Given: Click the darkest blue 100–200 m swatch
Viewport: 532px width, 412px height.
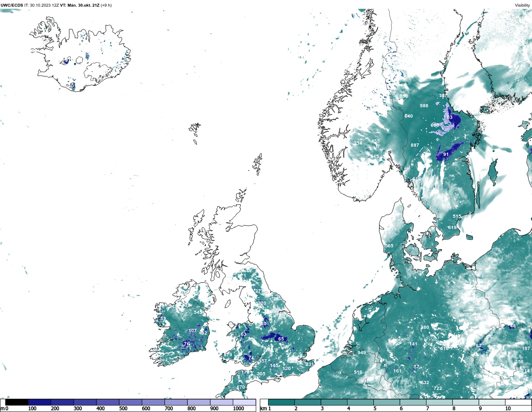Looking at the screenshot, I should (x=39, y=402).
